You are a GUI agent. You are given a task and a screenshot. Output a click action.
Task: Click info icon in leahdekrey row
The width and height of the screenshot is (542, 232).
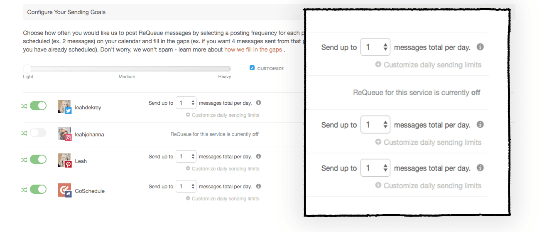258,103
